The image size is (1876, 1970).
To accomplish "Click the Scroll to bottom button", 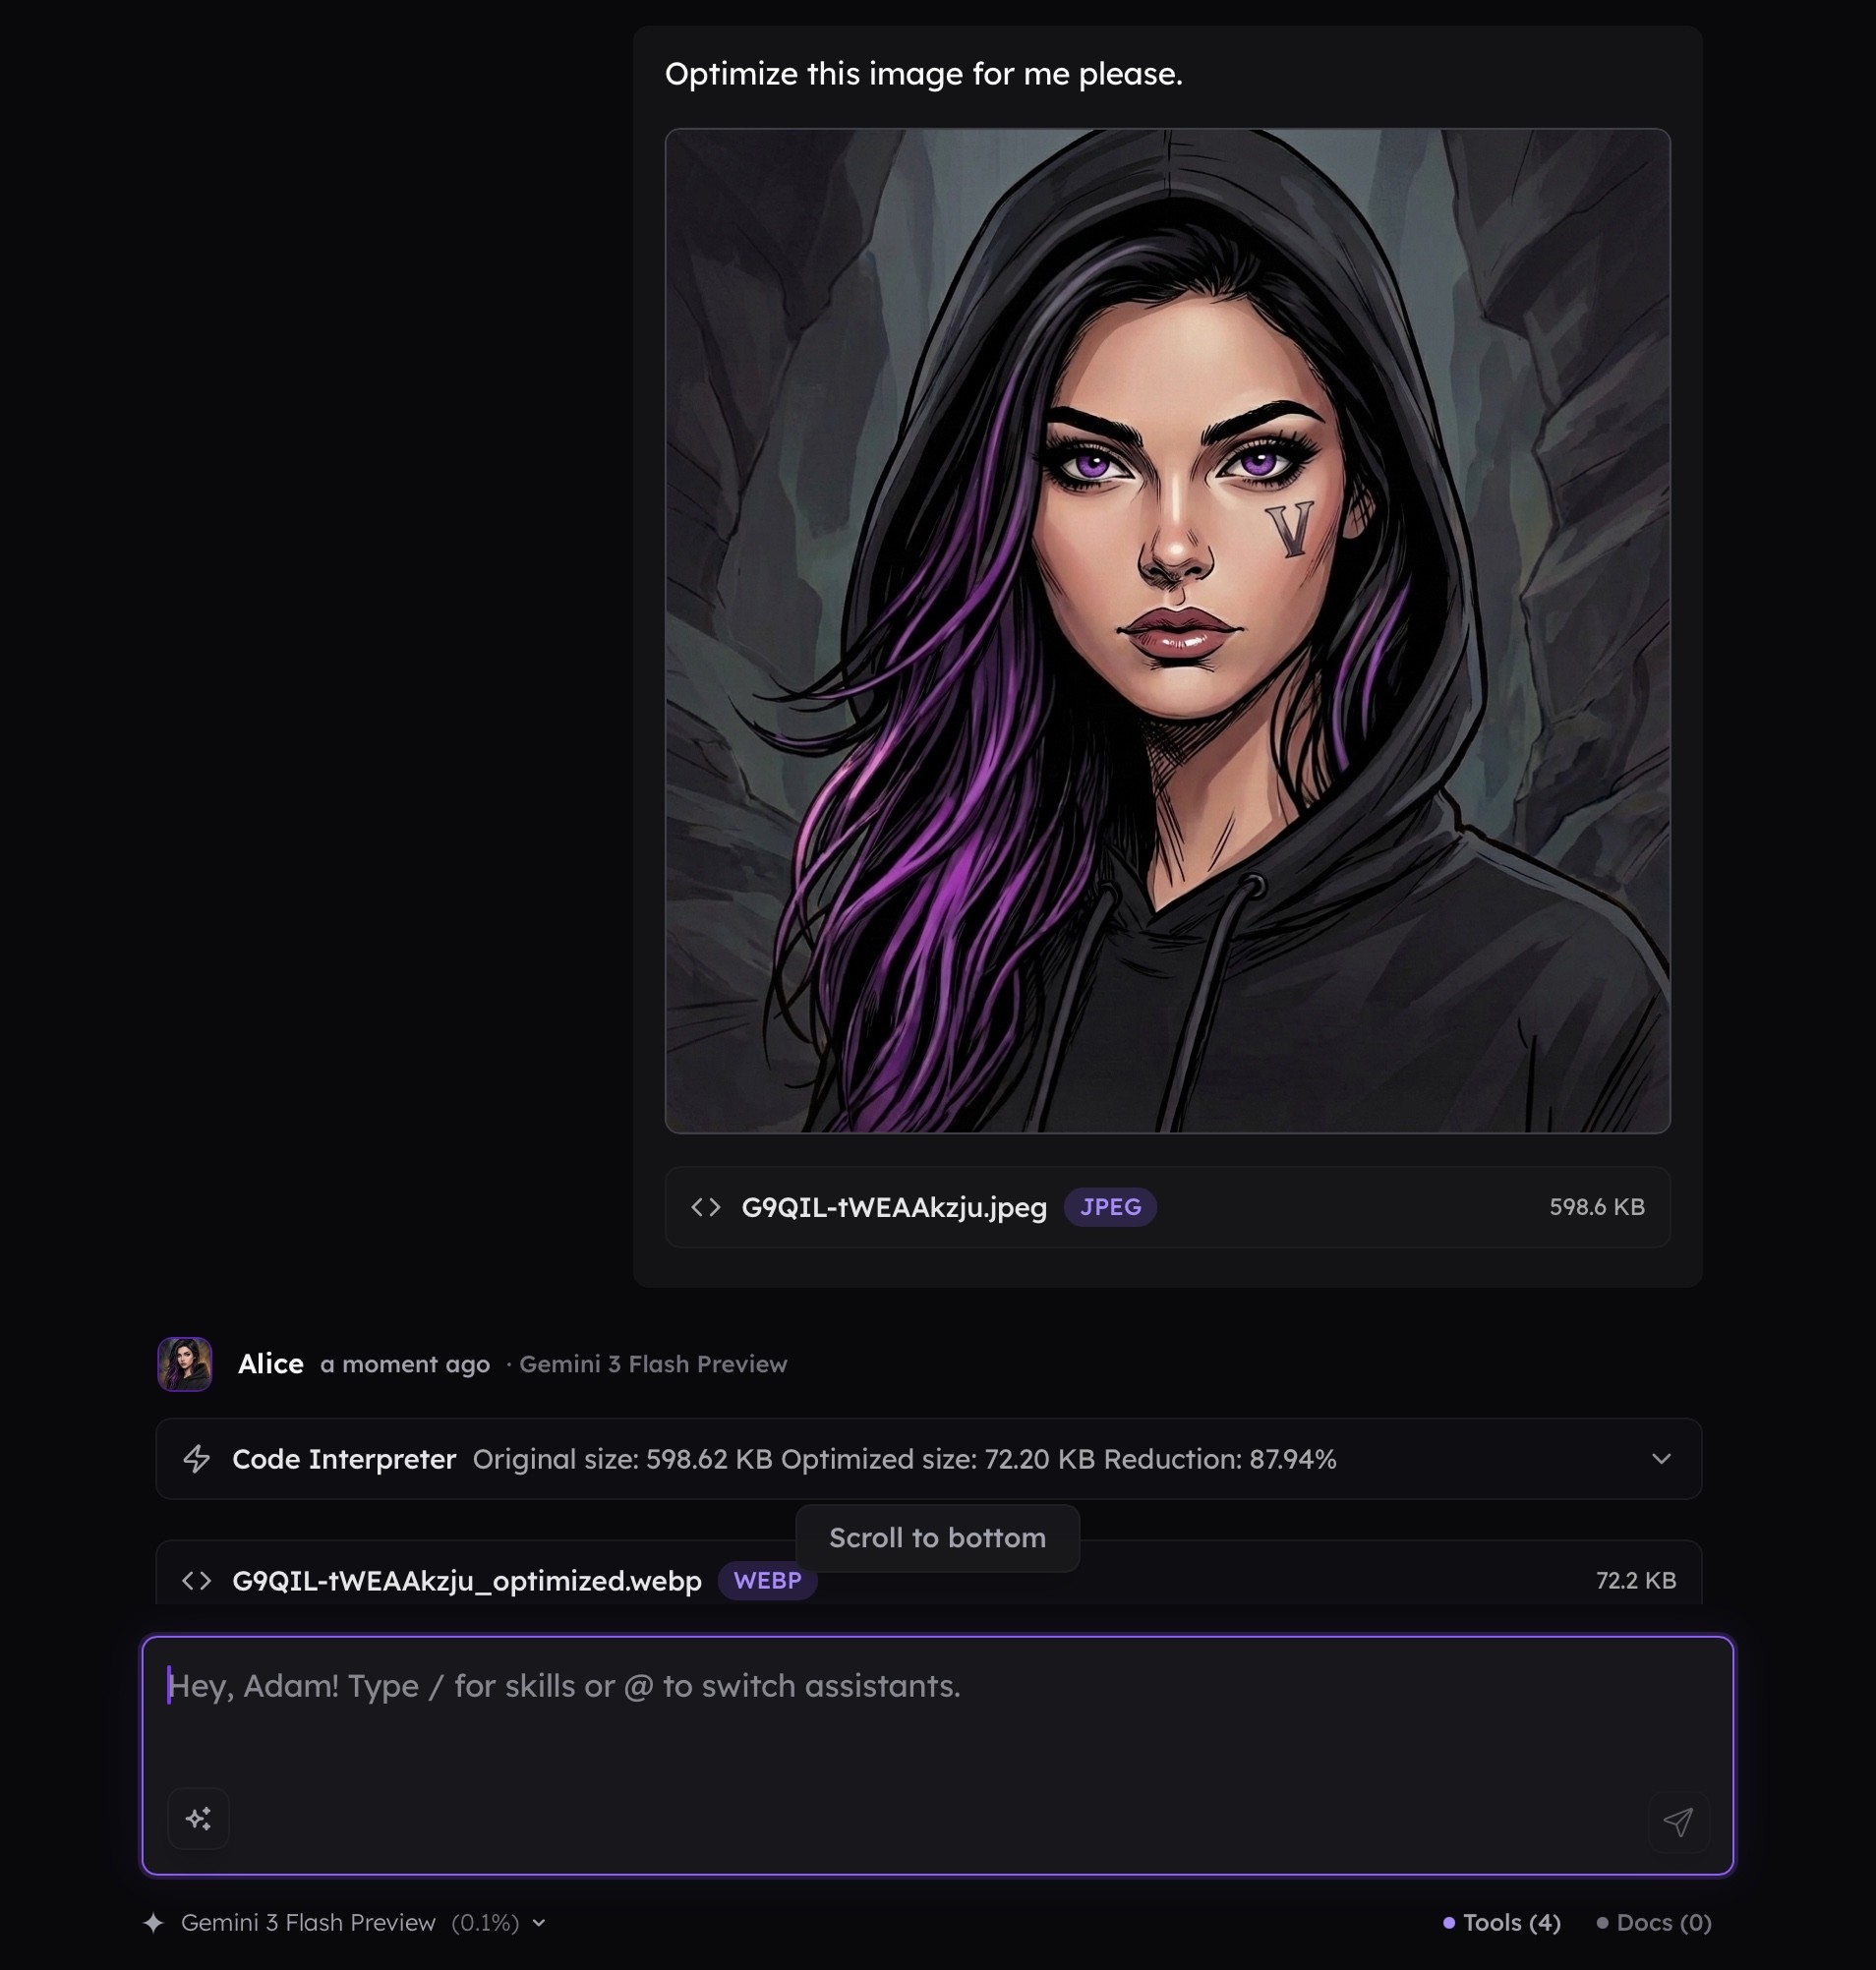I will point(937,1538).
